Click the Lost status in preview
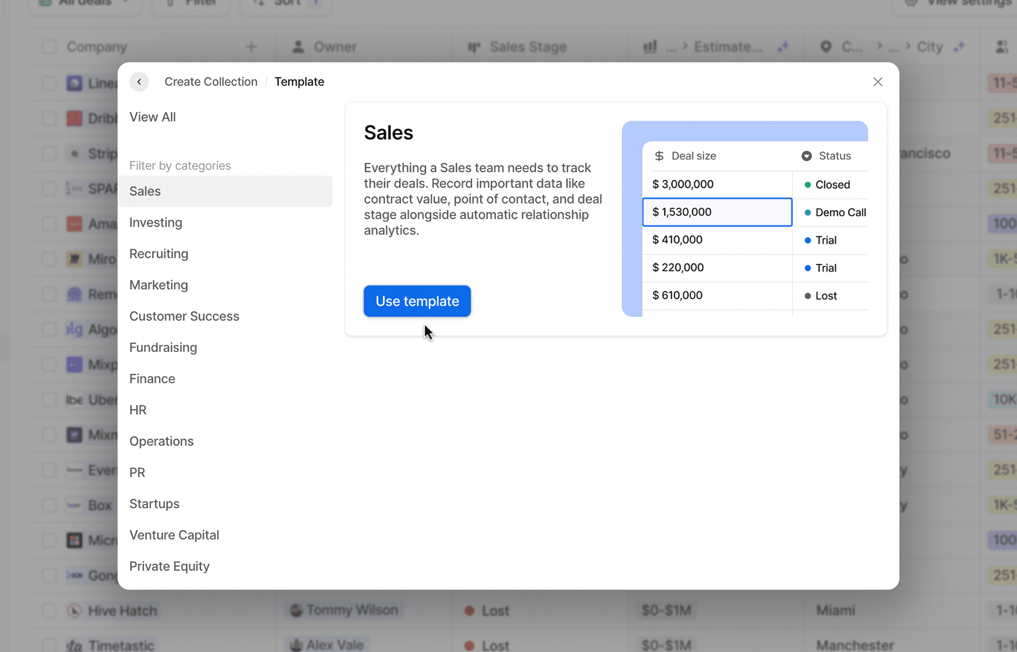This screenshot has height=652, width=1017. click(x=830, y=296)
